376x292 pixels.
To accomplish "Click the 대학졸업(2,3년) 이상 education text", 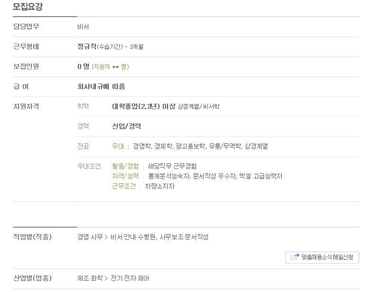I will 144,106.
